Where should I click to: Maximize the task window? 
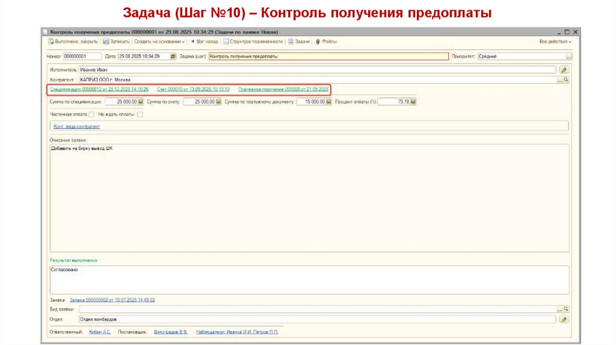point(567,32)
